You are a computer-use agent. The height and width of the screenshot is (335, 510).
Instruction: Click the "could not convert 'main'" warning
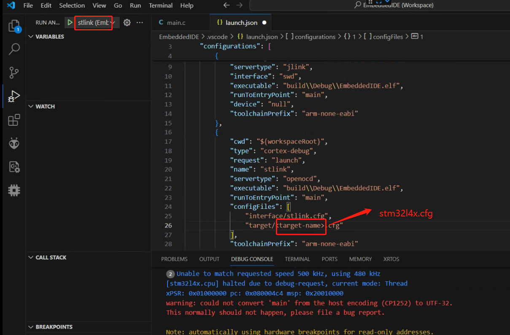click(309, 303)
